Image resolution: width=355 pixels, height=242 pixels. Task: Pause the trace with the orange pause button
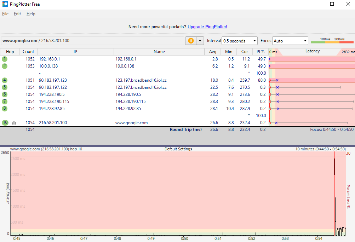(x=190, y=41)
